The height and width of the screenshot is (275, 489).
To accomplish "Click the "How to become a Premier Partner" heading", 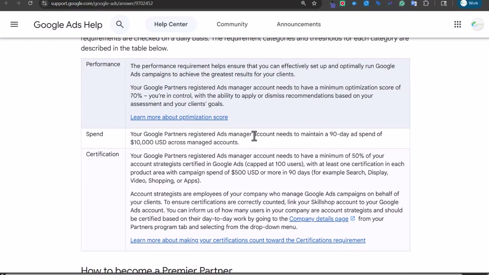I will click(157, 270).
